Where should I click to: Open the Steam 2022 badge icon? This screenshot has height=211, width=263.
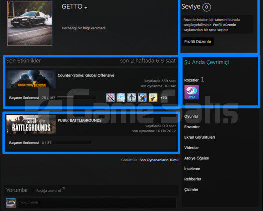pyautogui.click(x=192, y=92)
